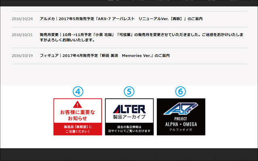The height and width of the screenshot is (161, 258).
Task: Click the date 2016/10/24
Action: coord(22,19)
